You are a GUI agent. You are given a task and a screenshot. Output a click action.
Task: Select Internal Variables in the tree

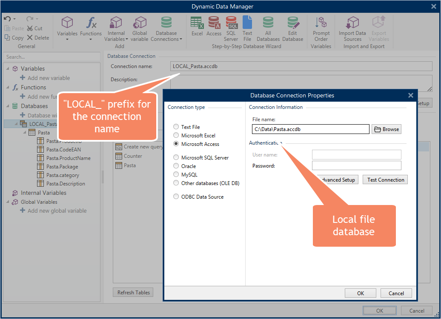click(x=43, y=193)
